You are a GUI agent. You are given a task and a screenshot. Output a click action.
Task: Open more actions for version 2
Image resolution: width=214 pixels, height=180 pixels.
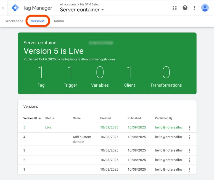pos(189,160)
